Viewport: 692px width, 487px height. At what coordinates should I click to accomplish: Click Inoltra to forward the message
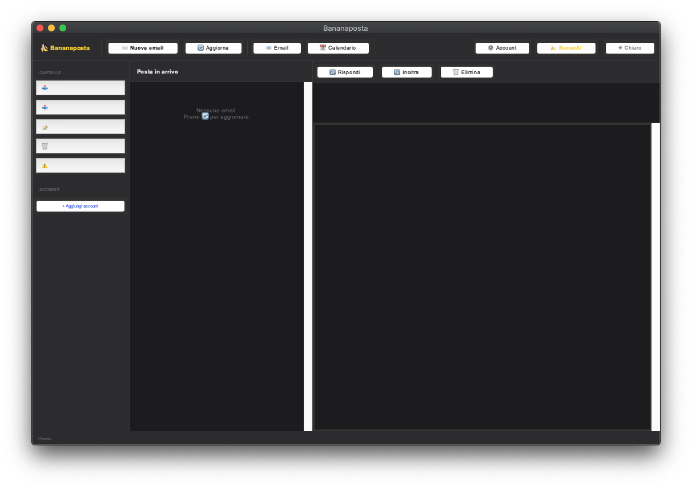[407, 72]
